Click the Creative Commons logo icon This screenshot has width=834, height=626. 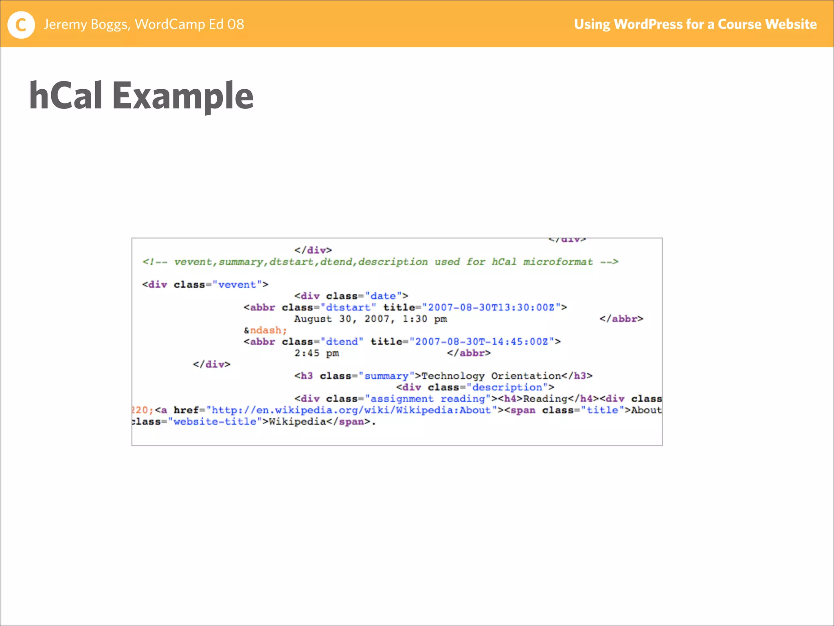click(x=21, y=25)
